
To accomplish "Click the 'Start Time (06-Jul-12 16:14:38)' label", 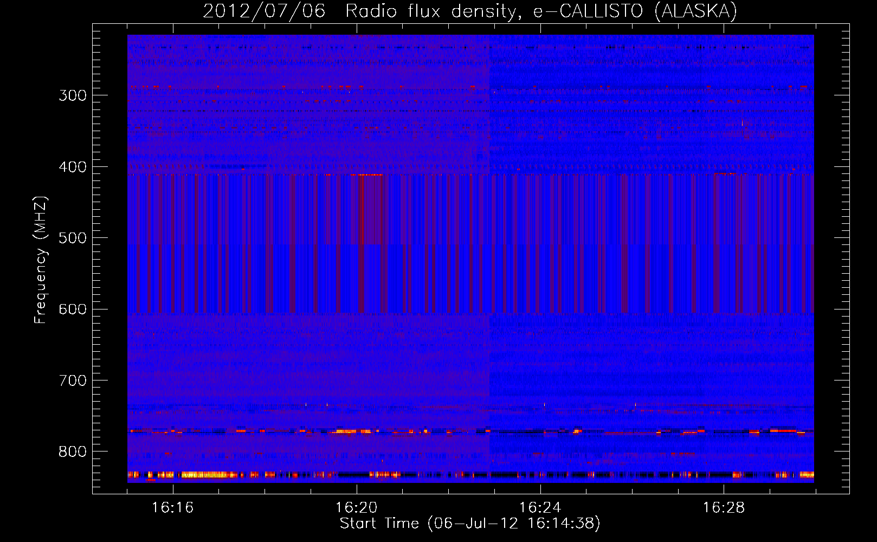I will click(470, 524).
